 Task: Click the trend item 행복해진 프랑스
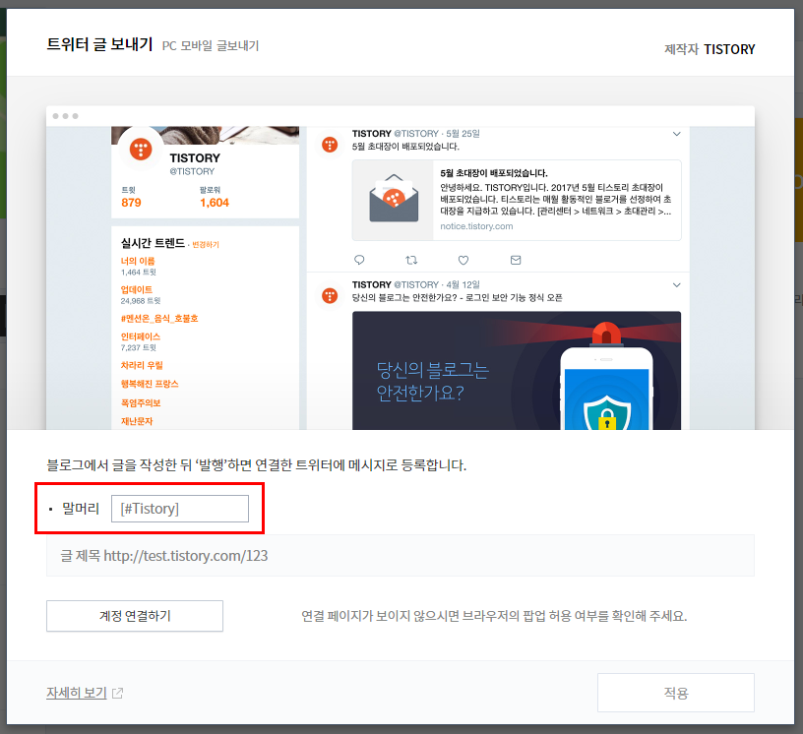point(150,384)
